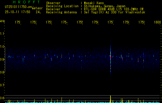162x103 pixels.
Task: Click the 1753 time marker
Action: tap(49, 22)
